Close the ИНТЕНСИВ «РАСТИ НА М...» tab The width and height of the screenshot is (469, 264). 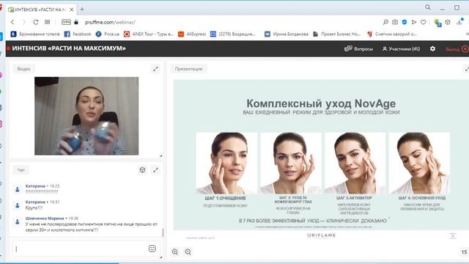point(72,10)
